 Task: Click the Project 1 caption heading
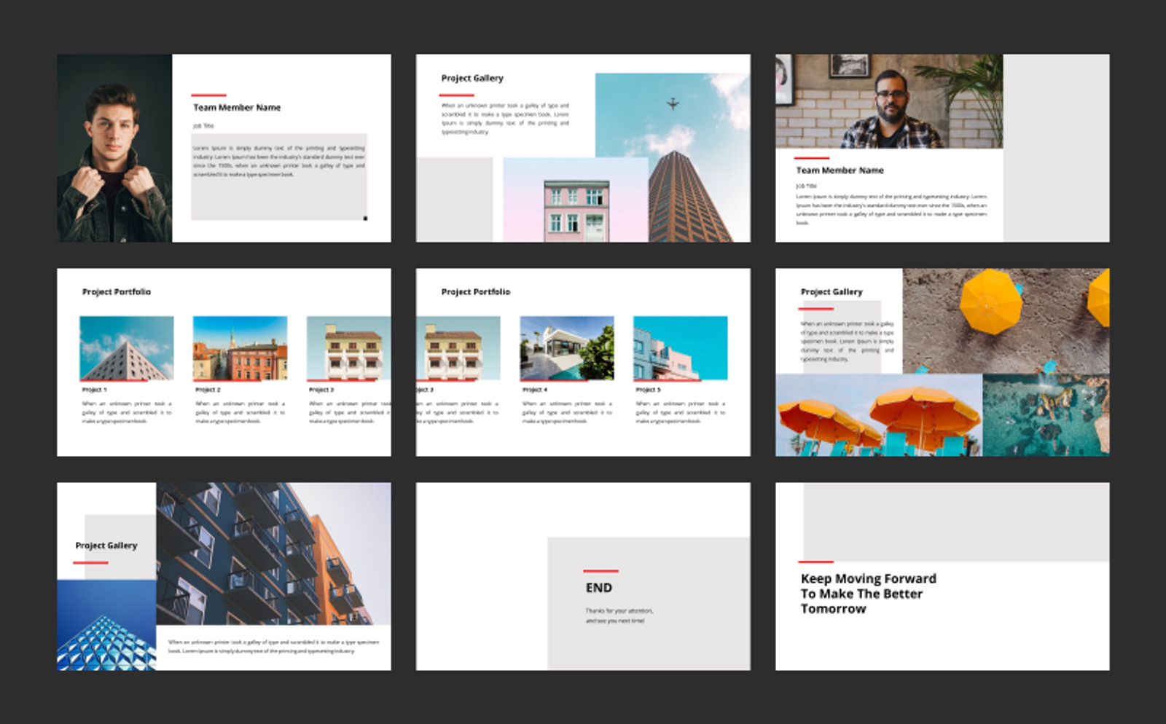pos(94,389)
